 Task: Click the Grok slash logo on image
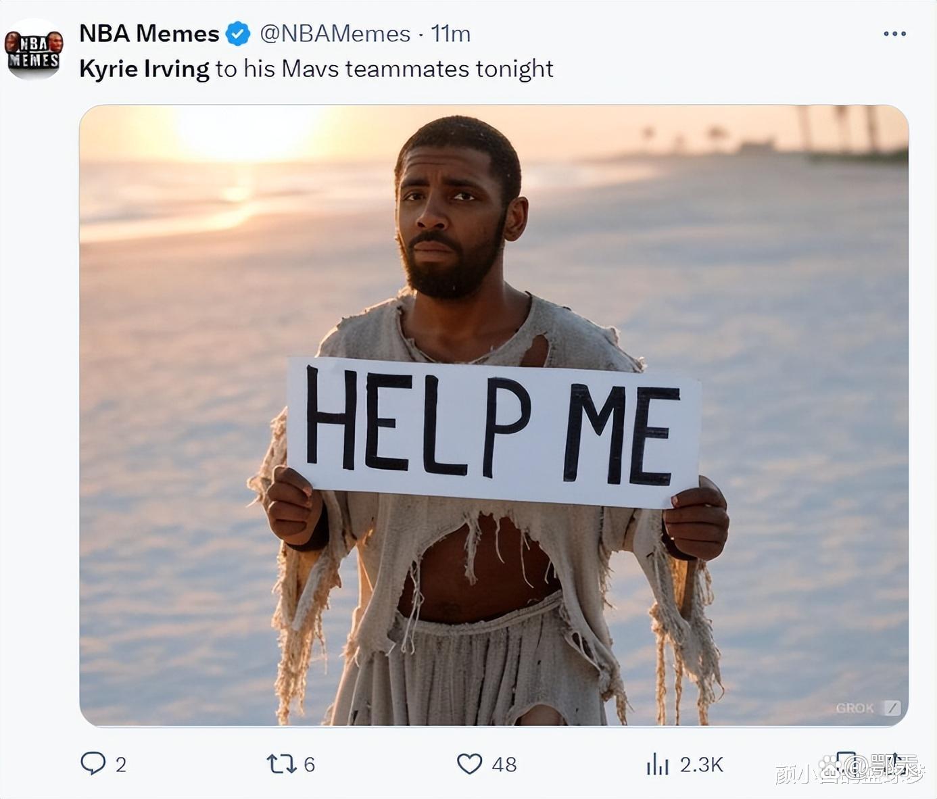(892, 708)
